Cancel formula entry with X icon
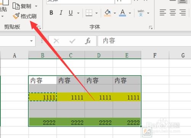Image resolution: width=191 pixels, height=138 pixels. coord(56,41)
